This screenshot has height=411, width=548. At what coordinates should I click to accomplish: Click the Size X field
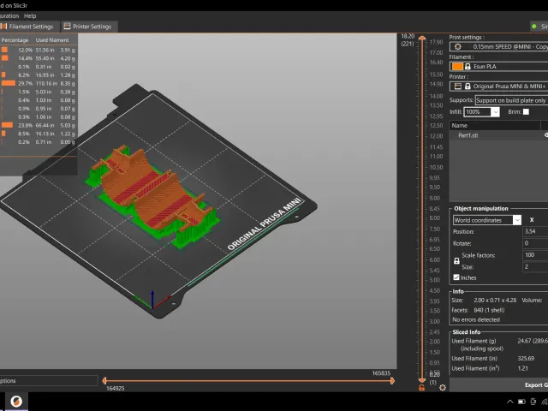pos(535,267)
